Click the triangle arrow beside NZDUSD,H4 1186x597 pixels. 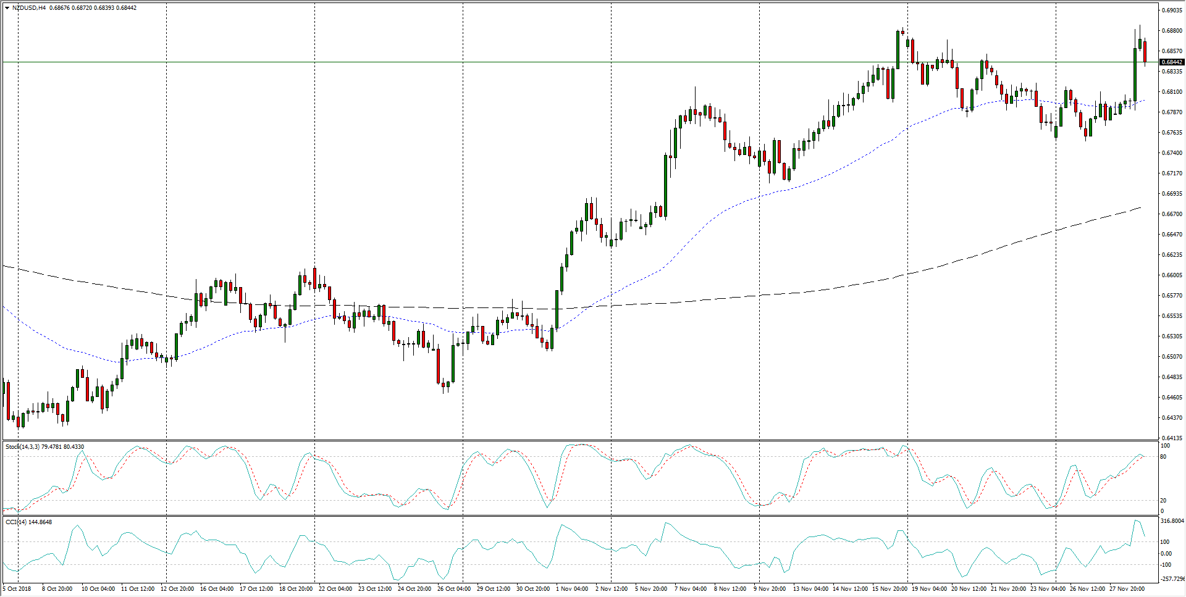click(7, 8)
